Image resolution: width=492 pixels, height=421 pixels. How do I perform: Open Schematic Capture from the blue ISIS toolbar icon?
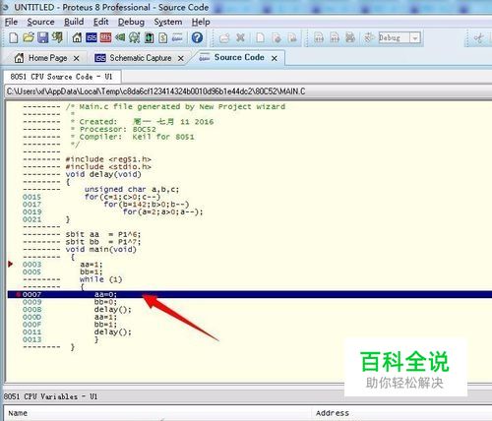[x=92, y=37]
